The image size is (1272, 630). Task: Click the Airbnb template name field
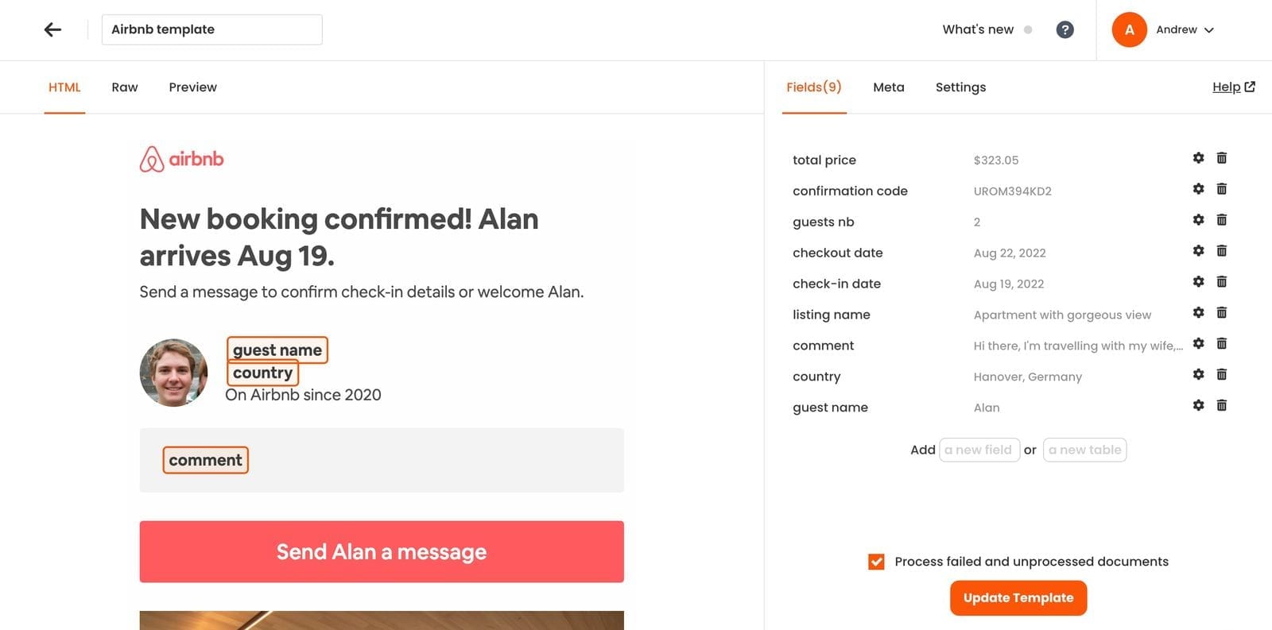point(211,30)
